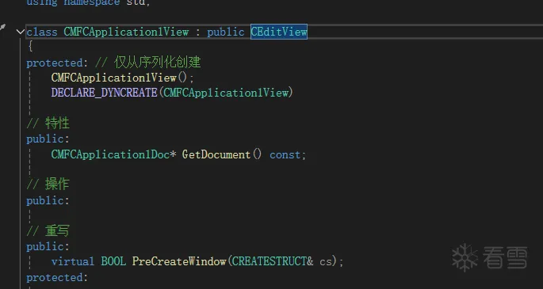Click the opening brace of the class
The height and width of the screenshot is (289, 543).
coord(30,47)
